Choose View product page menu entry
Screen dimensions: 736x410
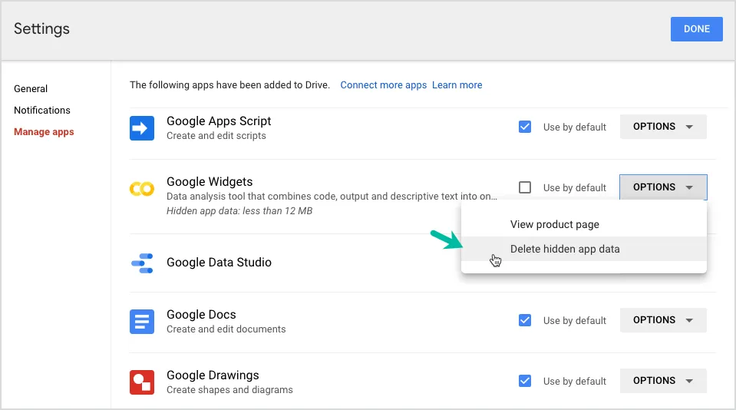click(x=583, y=224)
